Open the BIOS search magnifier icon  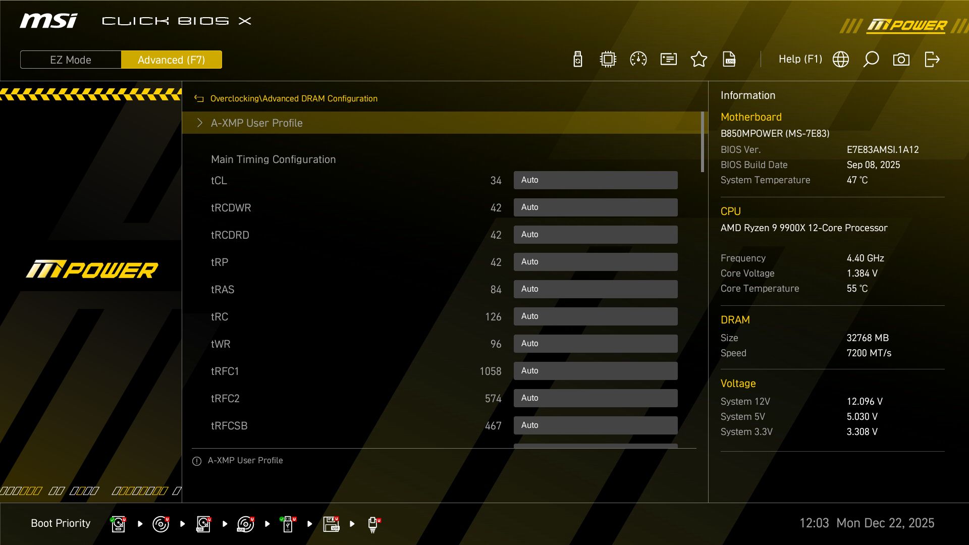[x=871, y=59]
